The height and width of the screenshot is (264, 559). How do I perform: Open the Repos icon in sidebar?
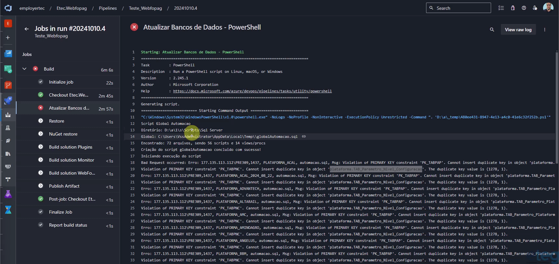click(8, 85)
